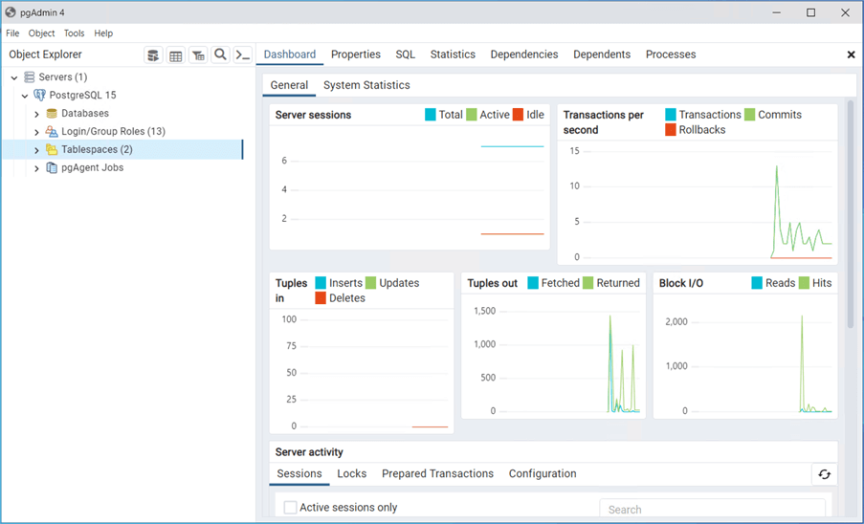
Task: Toggle the Idle legend in Server sessions
Action: [x=519, y=115]
